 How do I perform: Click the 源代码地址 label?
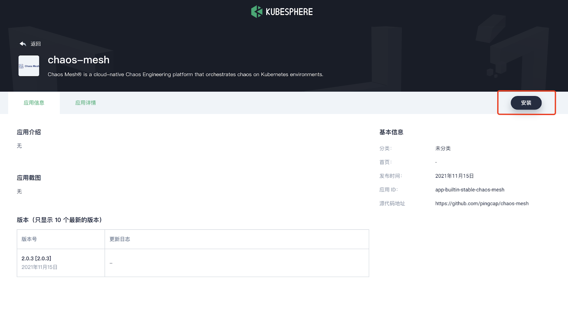[392, 204]
